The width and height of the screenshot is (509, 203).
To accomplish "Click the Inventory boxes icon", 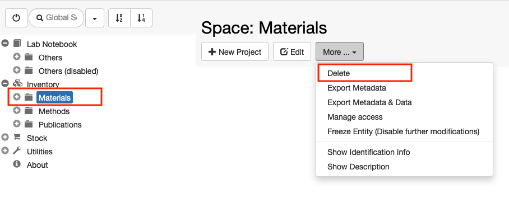I will [x=17, y=83].
